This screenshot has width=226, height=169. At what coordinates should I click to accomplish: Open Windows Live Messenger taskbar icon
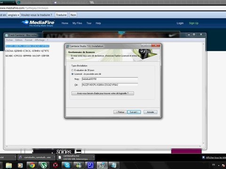(79, 165)
